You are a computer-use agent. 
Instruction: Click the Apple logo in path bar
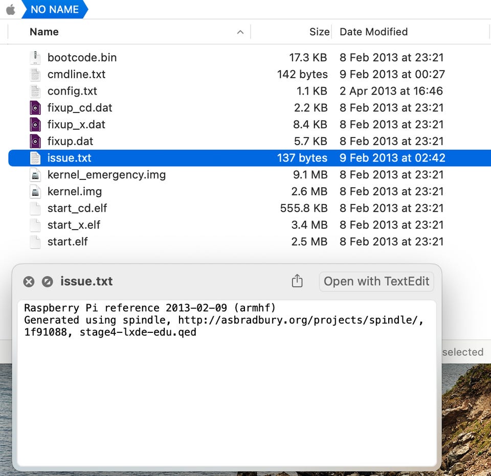tap(11, 9)
